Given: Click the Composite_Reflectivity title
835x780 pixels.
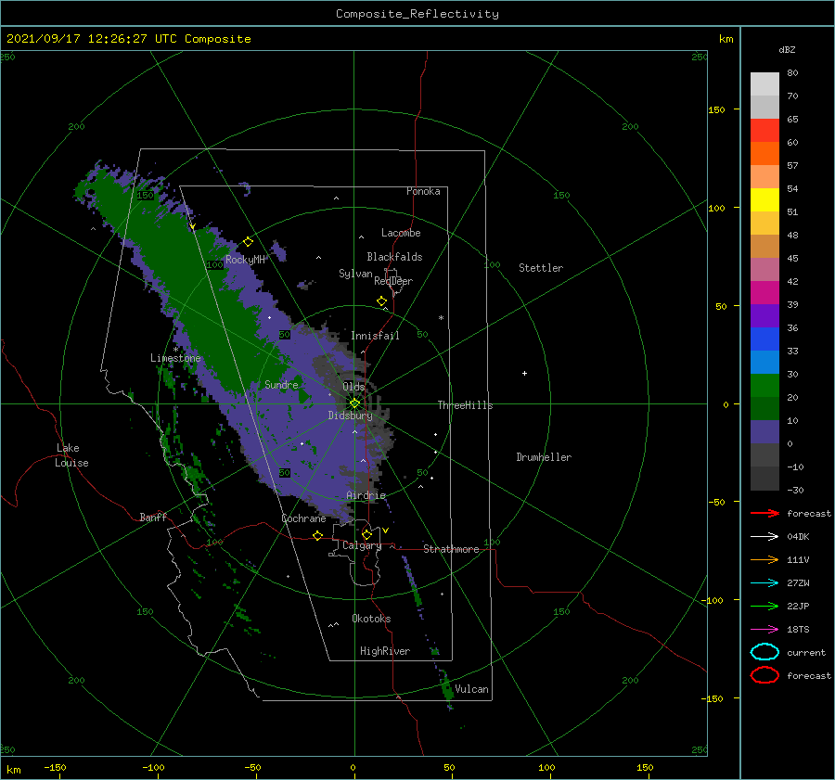Looking at the screenshot, I should (x=417, y=14).
